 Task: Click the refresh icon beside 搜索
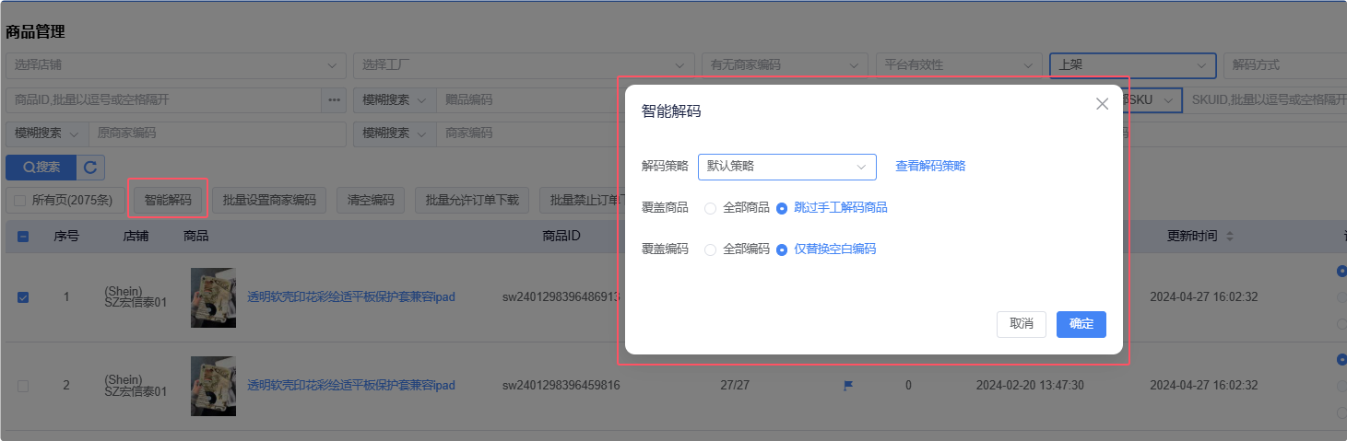pyautogui.click(x=90, y=168)
